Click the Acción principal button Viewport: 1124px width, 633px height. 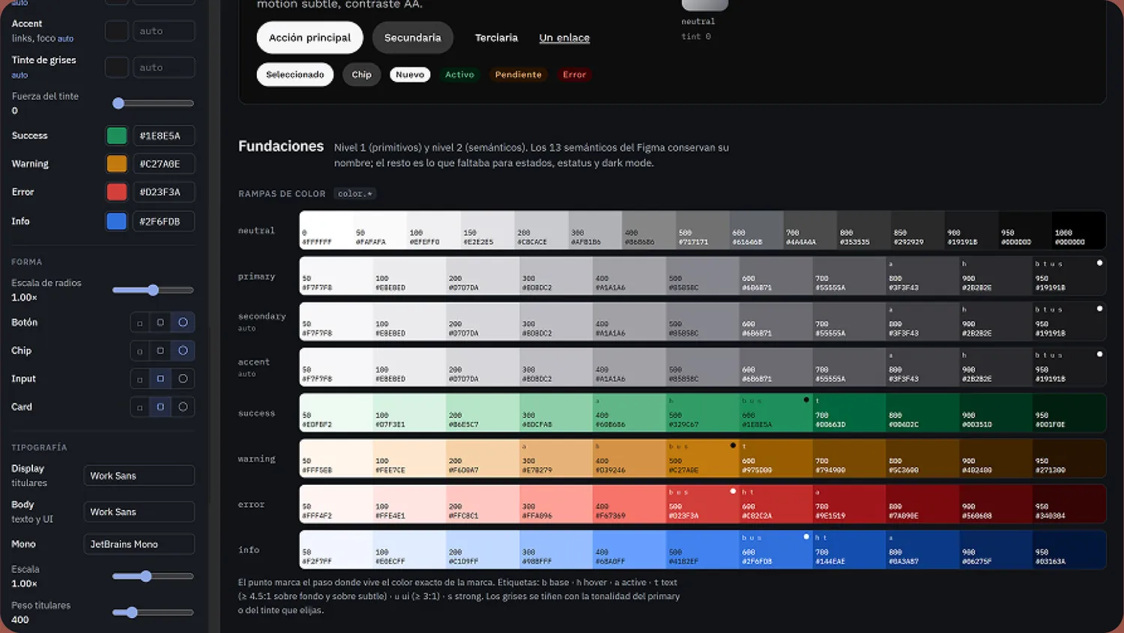pyautogui.click(x=309, y=37)
